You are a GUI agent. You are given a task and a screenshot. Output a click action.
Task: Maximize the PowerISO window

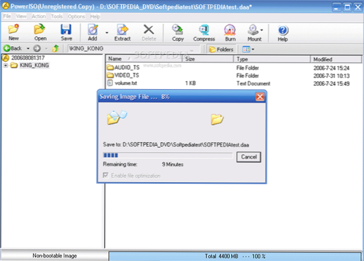[348, 7]
